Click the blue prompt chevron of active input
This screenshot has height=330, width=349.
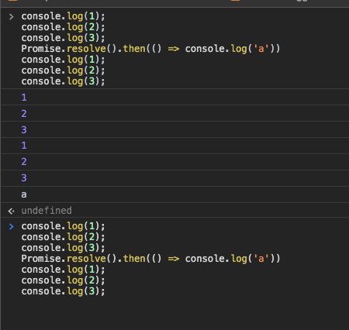pos(11,226)
